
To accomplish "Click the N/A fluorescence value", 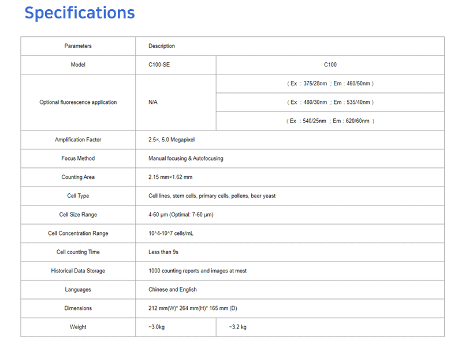I will click(x=153, y=102).
